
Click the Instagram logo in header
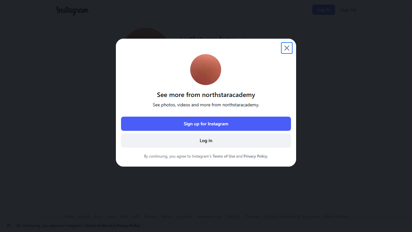(72, 10)
